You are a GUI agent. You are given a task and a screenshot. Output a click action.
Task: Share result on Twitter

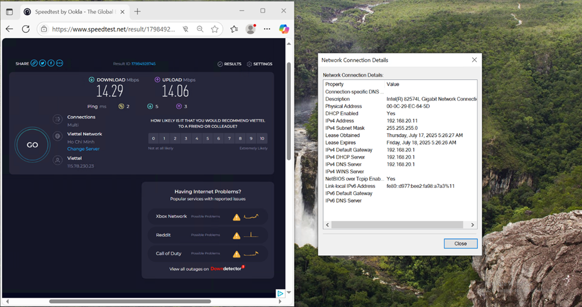tap(42, 63)
